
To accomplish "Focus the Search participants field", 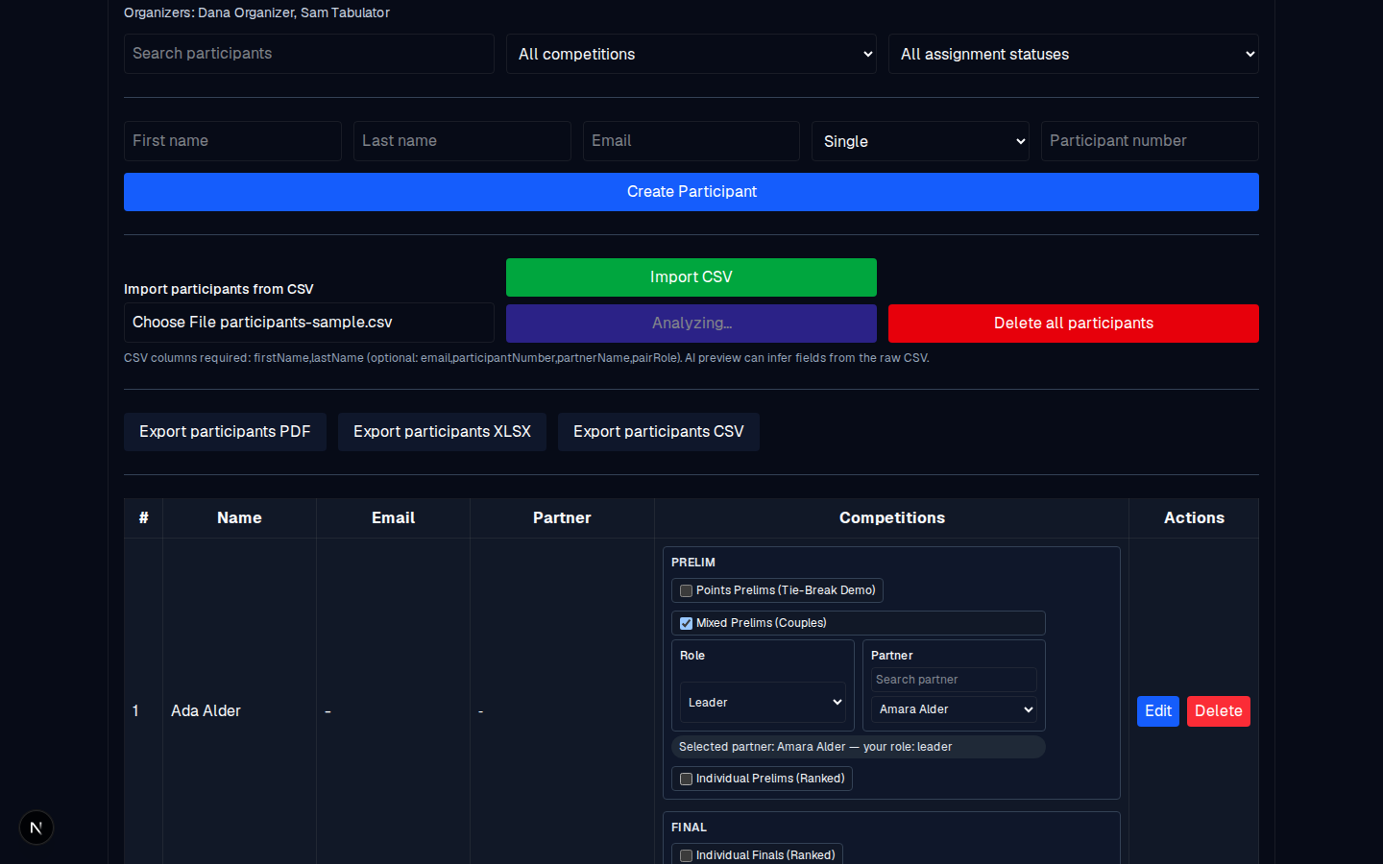I will [x=309, y=54].
